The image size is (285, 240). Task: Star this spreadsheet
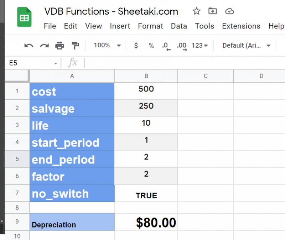(x=196, y=11)
